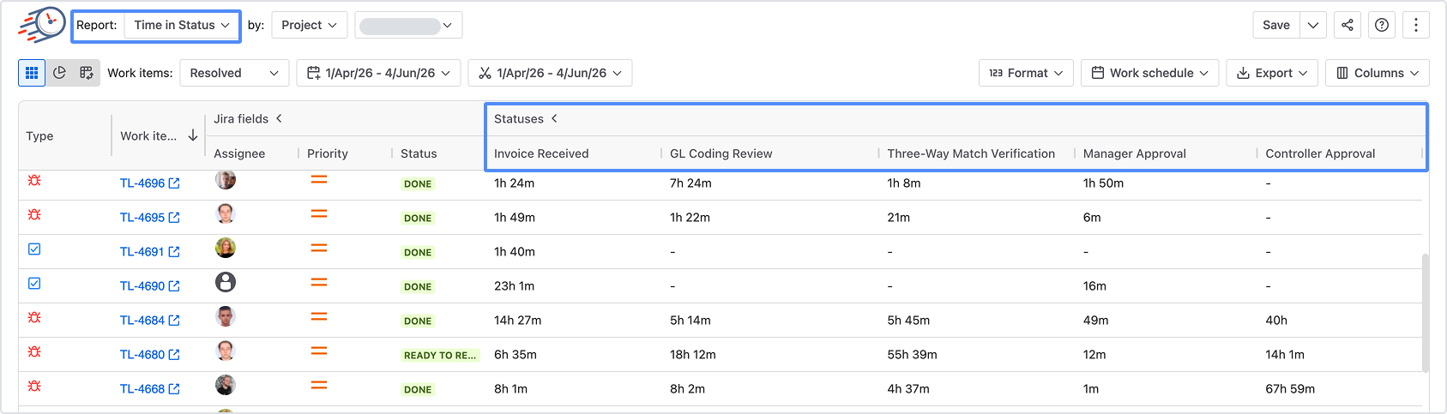Sort by the Work item column arrow
Viewport: 1447px width, 414px height.
click(193, 135)
